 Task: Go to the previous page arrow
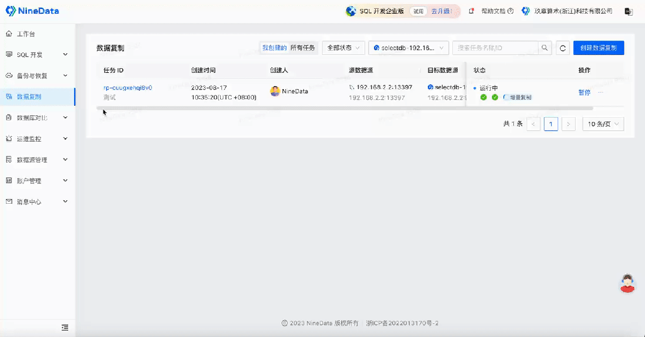tap(533, 124)
